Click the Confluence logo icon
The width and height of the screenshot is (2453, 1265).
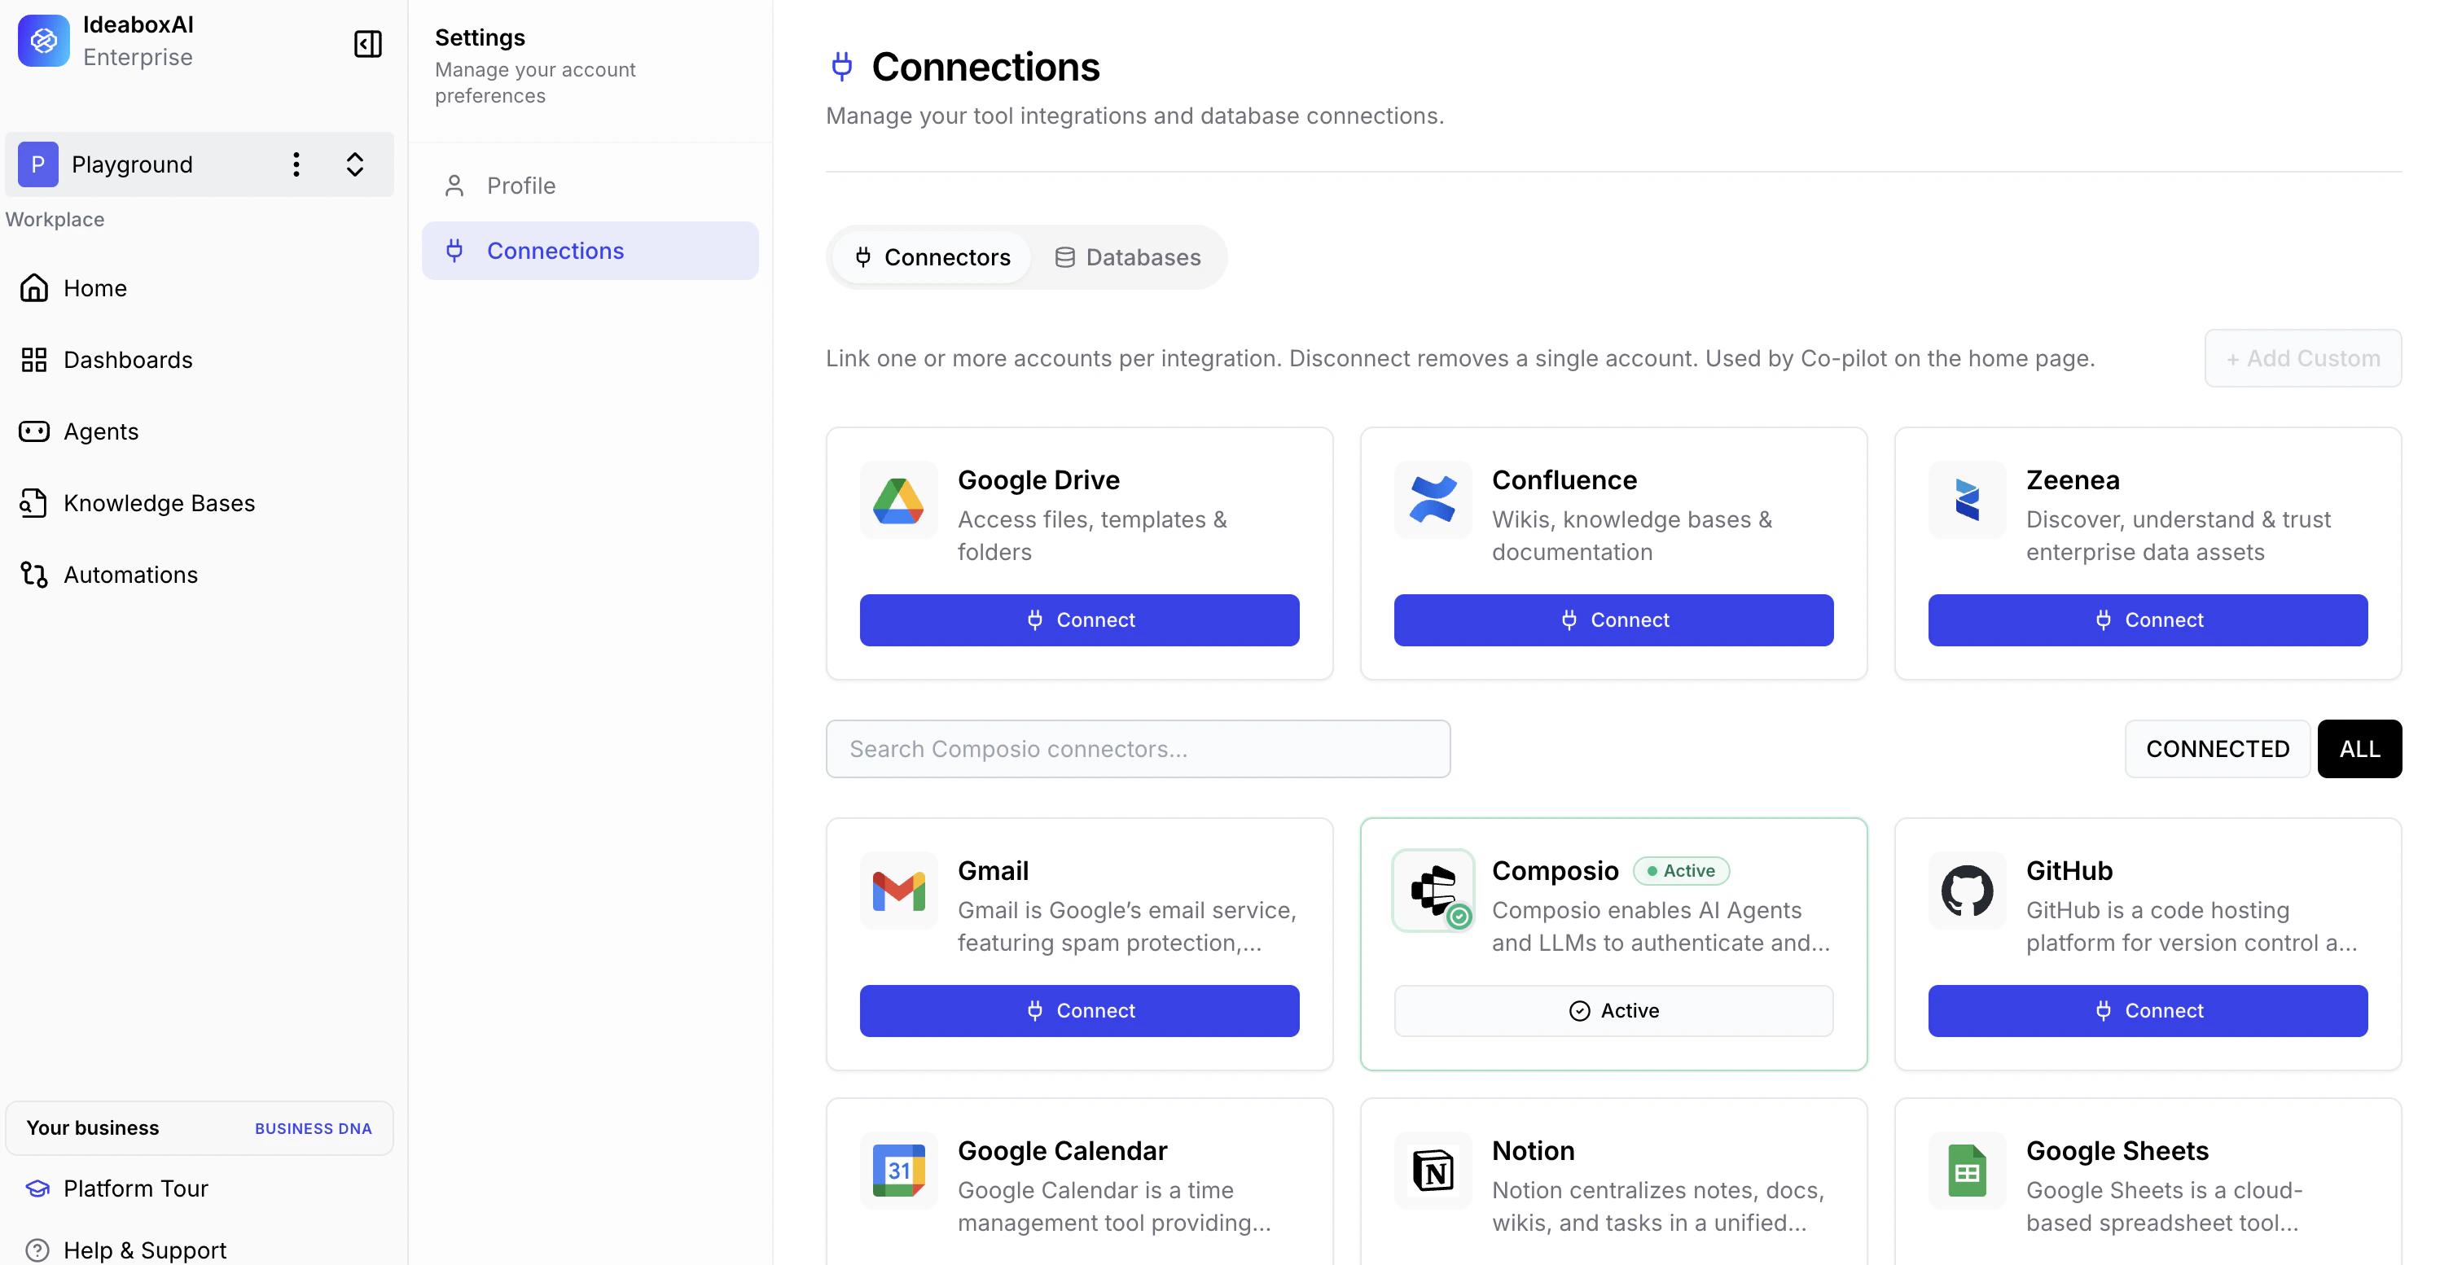click(x=1433, y=501)
